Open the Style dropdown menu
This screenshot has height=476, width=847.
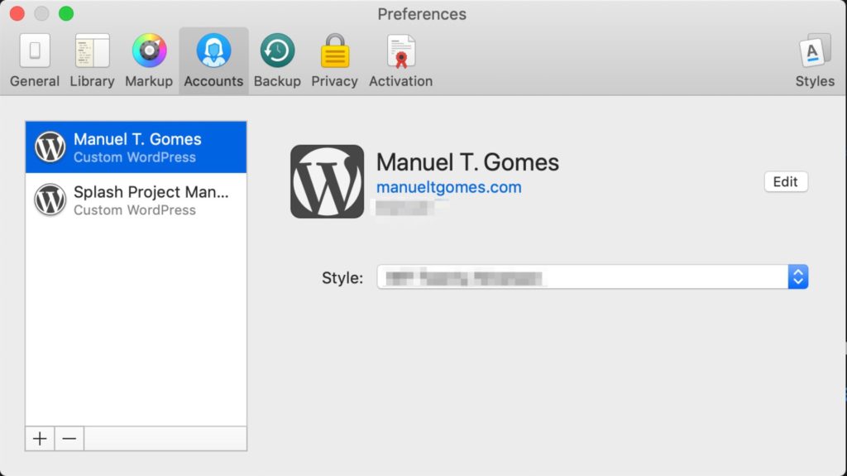(x=592, y=277)
